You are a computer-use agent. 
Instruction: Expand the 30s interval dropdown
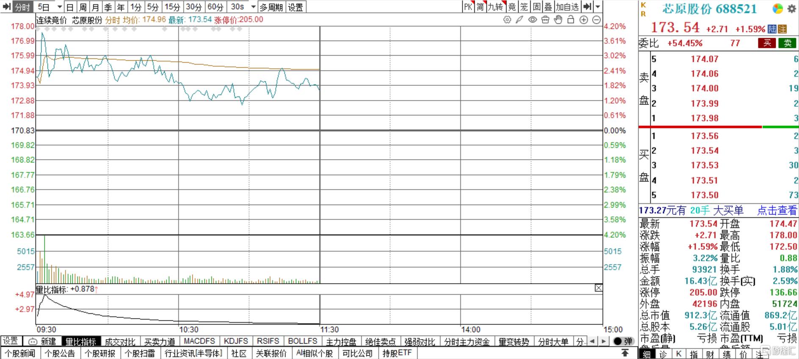click(x=253, y=7)
